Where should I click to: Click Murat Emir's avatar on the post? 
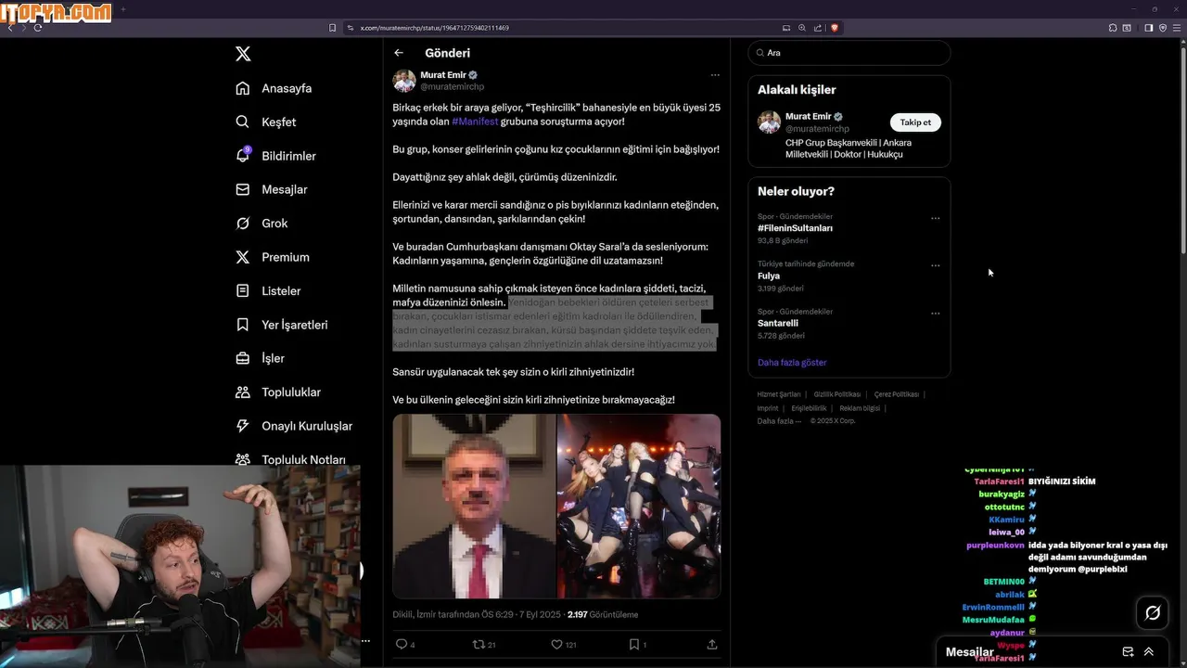point(404,81)
